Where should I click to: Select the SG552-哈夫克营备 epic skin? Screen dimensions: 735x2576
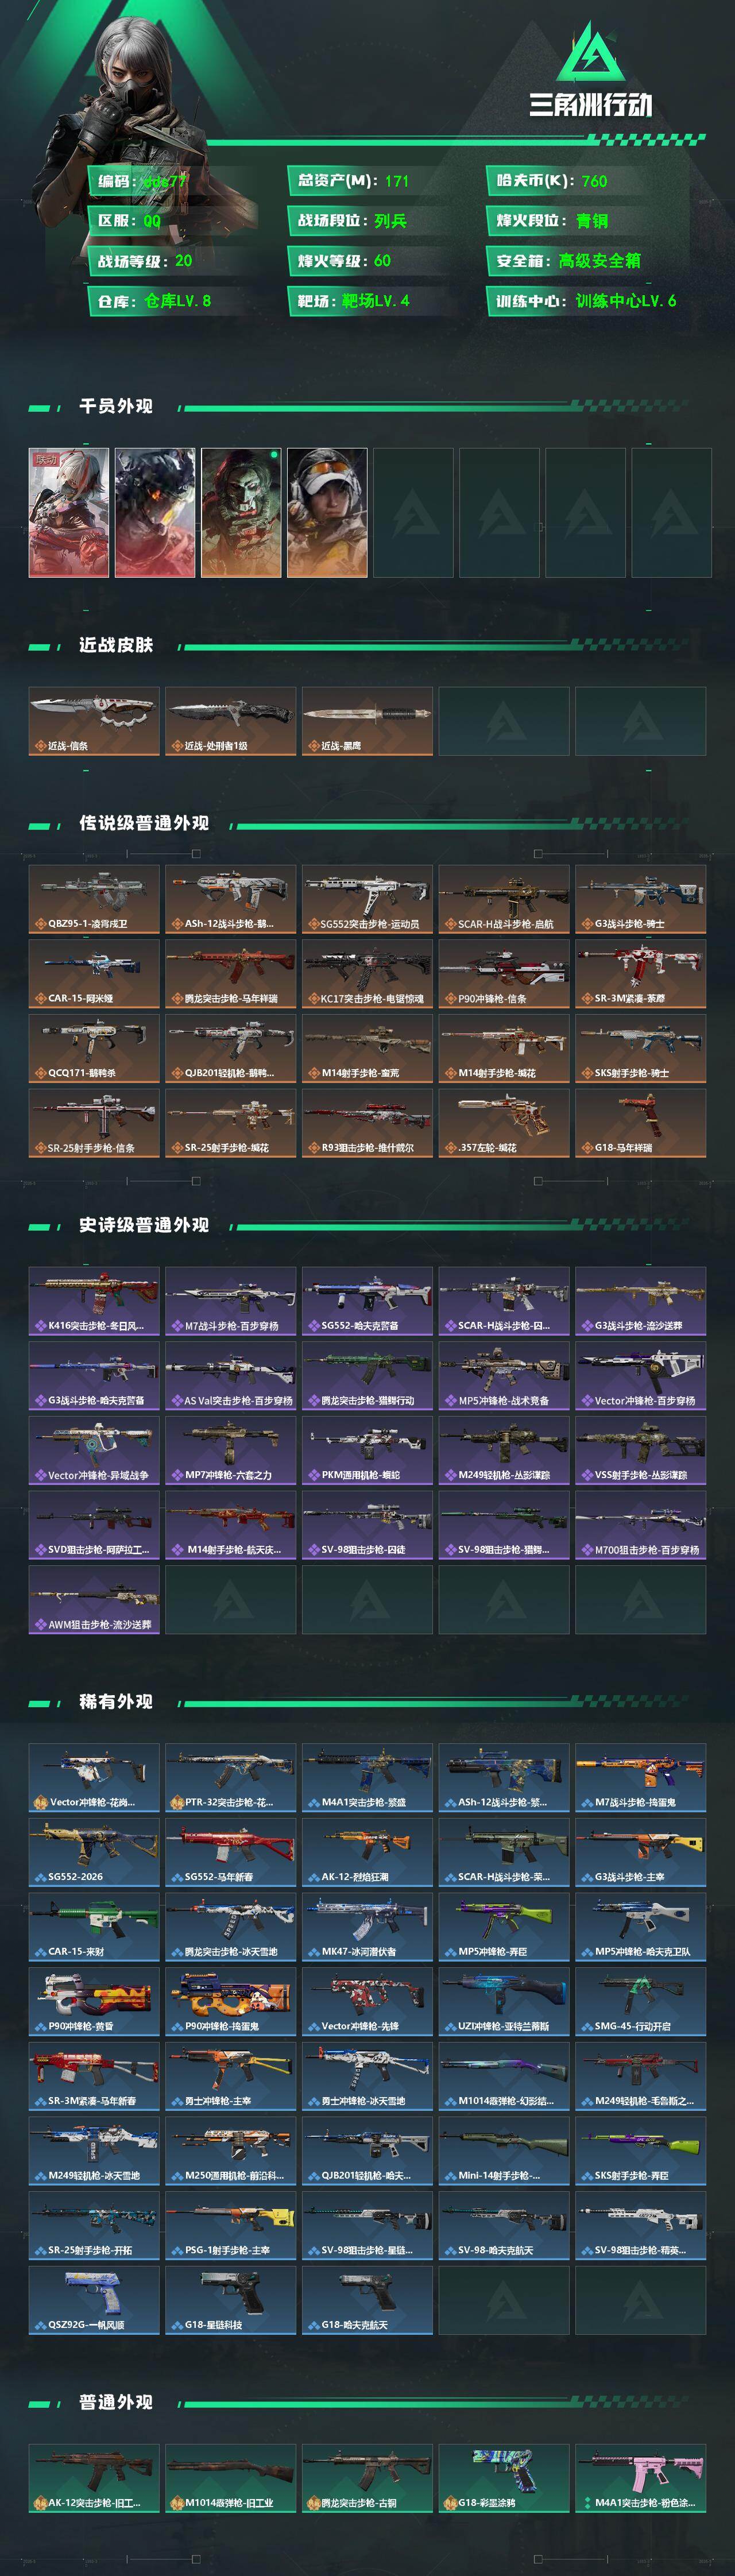point(367,1301)
